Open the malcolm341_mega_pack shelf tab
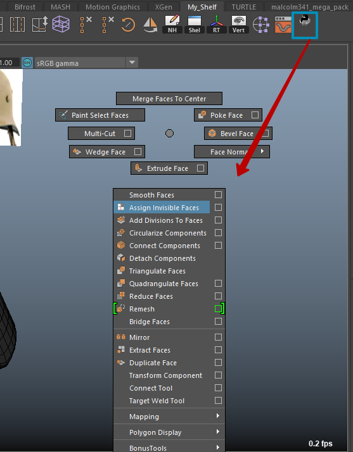This screenshot has height=452, width=353. 309,6
